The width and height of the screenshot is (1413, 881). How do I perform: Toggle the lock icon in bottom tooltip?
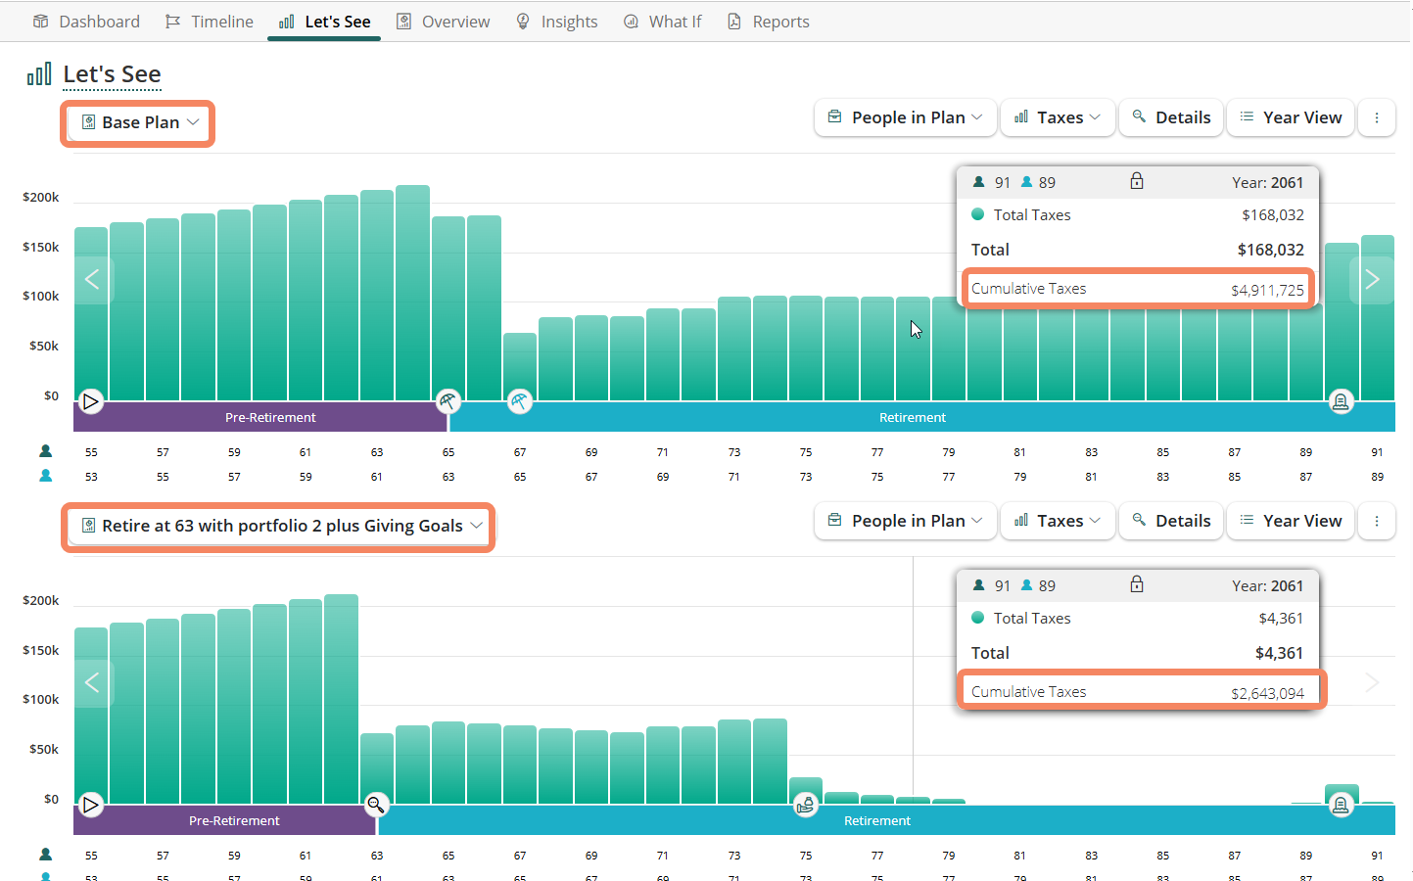(x=1136, y=584)
